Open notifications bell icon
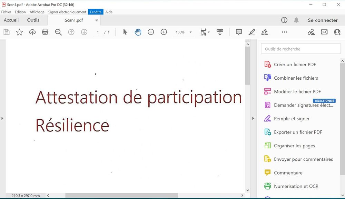 296,20
